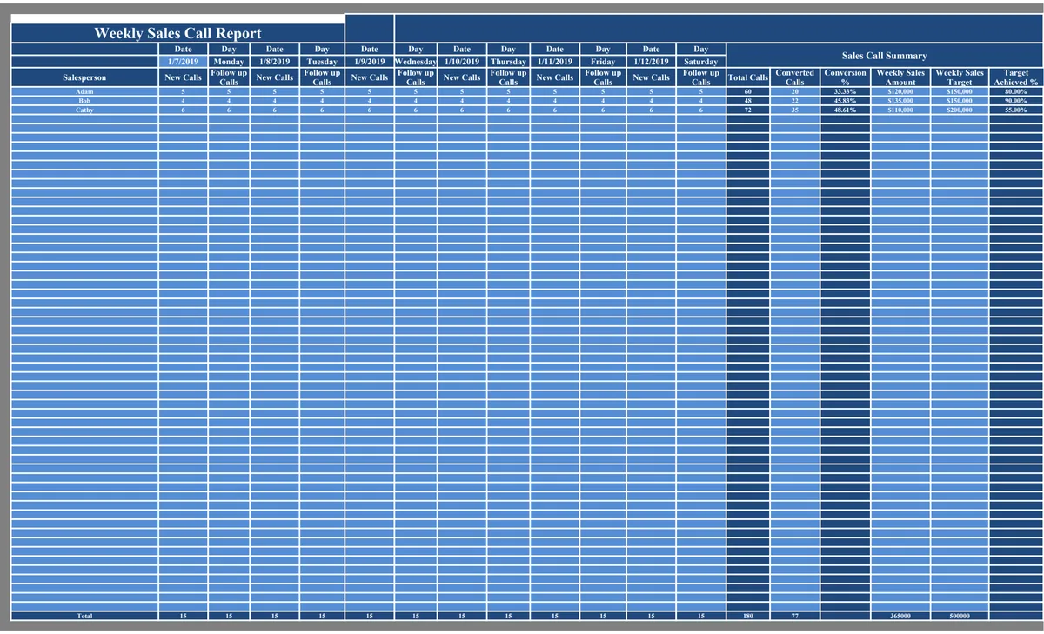
Task: Select Bob's total calls value 48
Action: pos(748,101)
